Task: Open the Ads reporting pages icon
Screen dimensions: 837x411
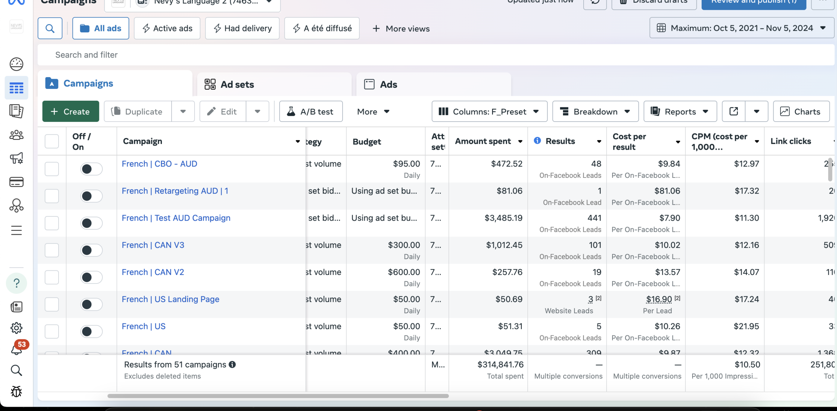Action: point(16,111)
